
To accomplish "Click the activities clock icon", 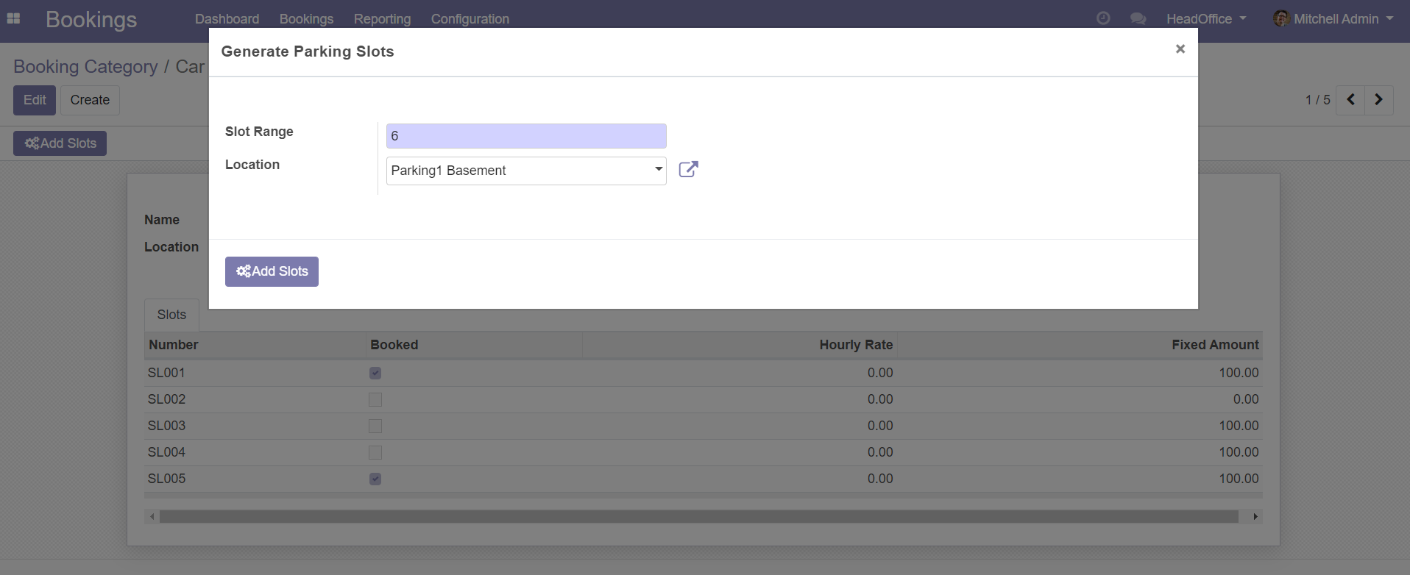I will pos(1102,18).
